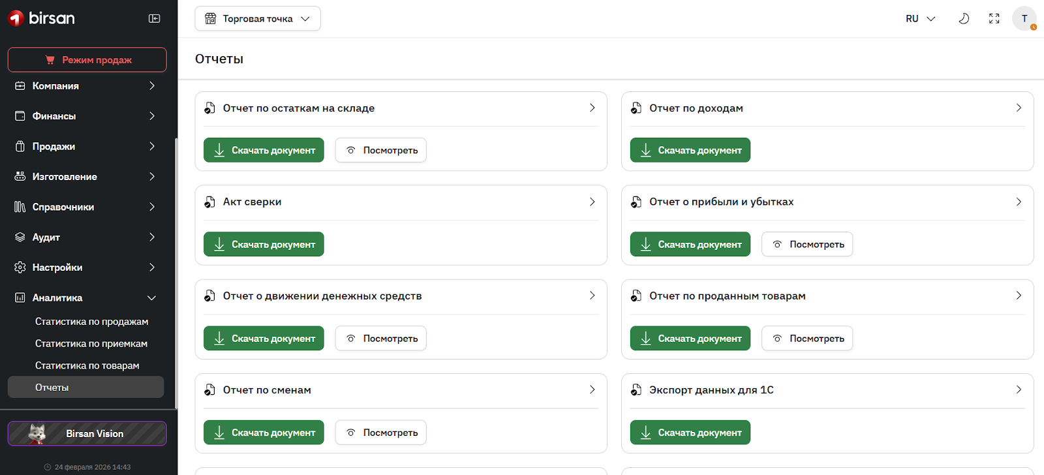Activate the Режим продаж button

pyautogui.click(x=87, y=60)
